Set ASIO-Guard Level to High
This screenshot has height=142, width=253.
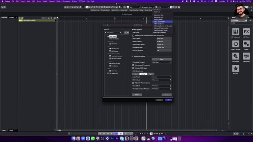[x=150, y=74]
